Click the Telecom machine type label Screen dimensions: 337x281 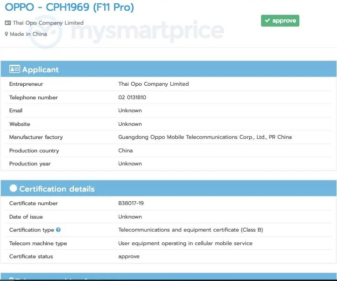[x=38, y=243]
